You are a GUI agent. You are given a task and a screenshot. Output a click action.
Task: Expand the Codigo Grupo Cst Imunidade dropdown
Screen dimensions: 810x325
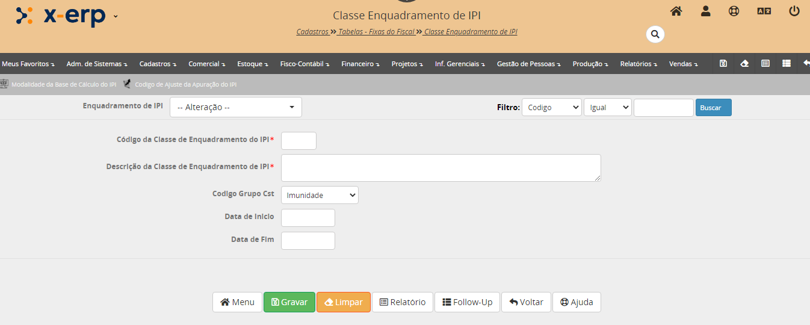[x=320, y=195]
